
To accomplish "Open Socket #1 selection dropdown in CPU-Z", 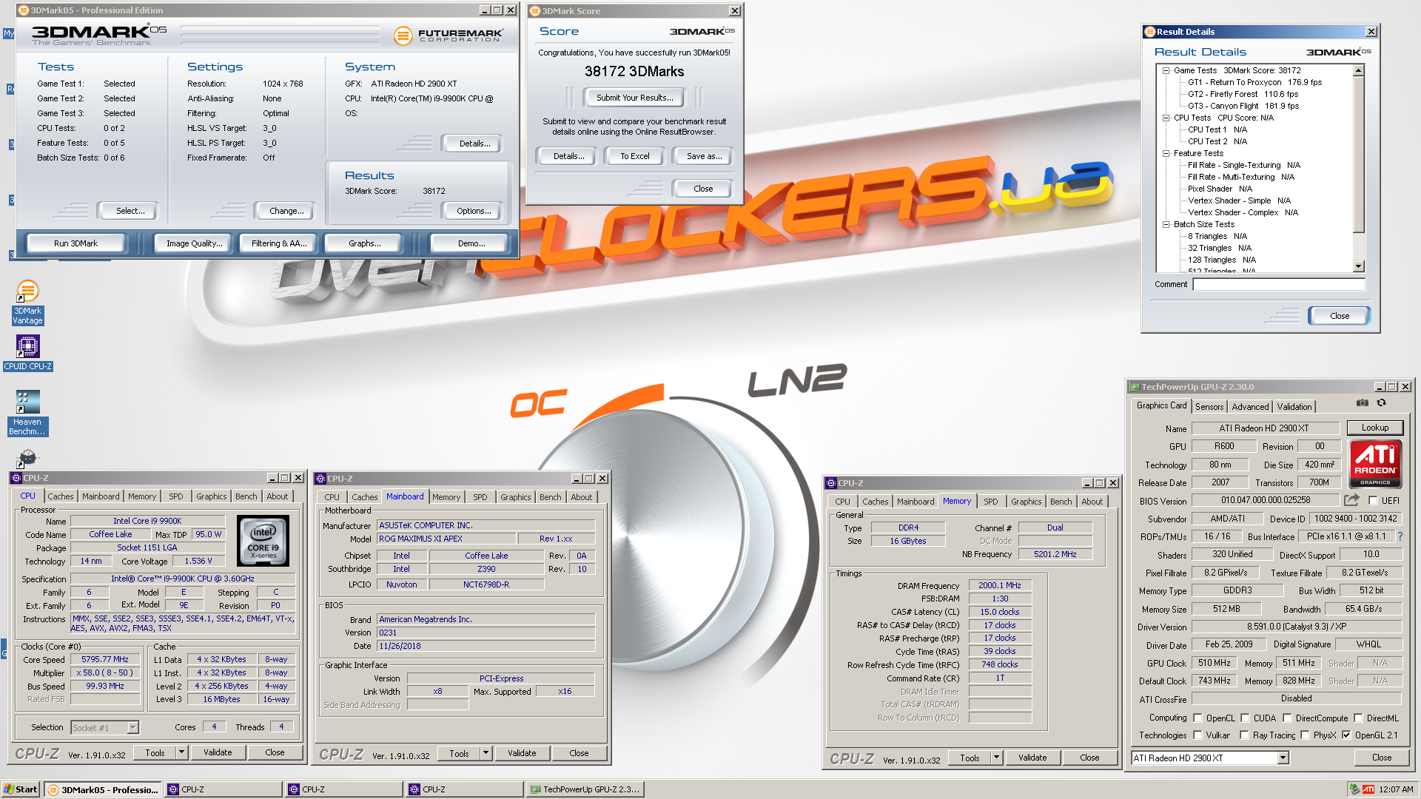I will pos(132,728).
